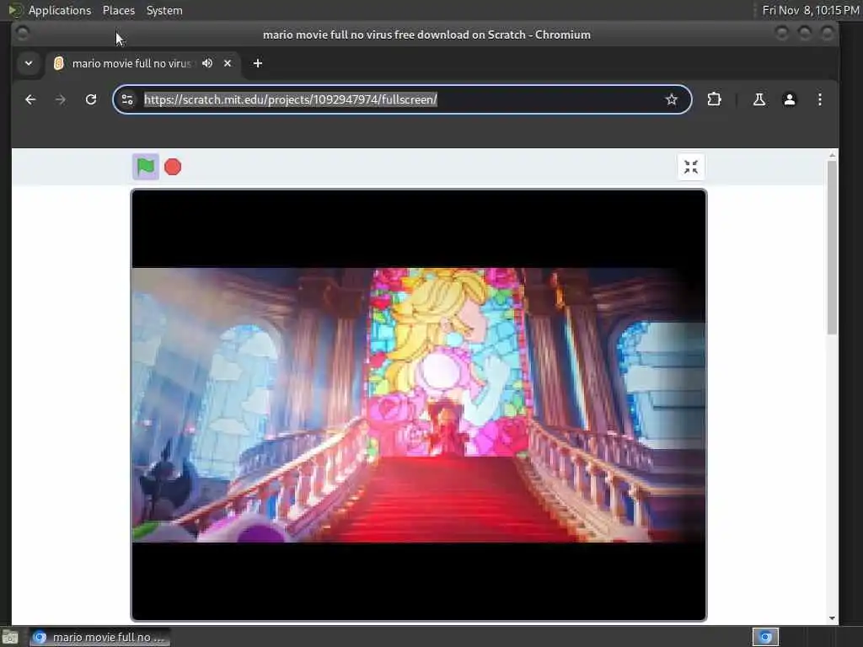Click the Applications menu logo icon
The height and width of the screenshot is (647, 863).
pos(15,10)
